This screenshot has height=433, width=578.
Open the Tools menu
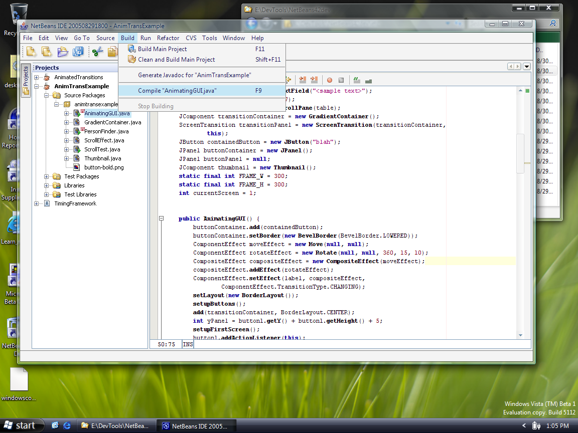pos(209,38)
